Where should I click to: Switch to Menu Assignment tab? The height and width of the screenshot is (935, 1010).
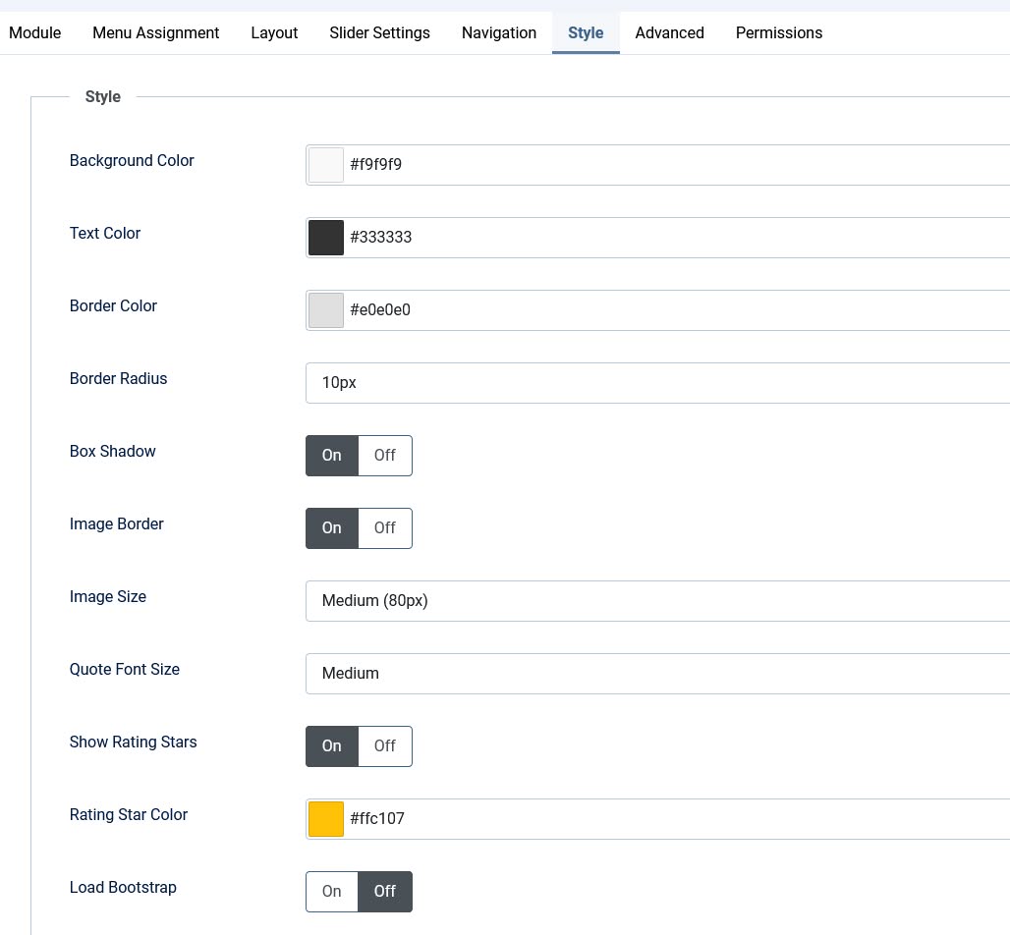156,32
